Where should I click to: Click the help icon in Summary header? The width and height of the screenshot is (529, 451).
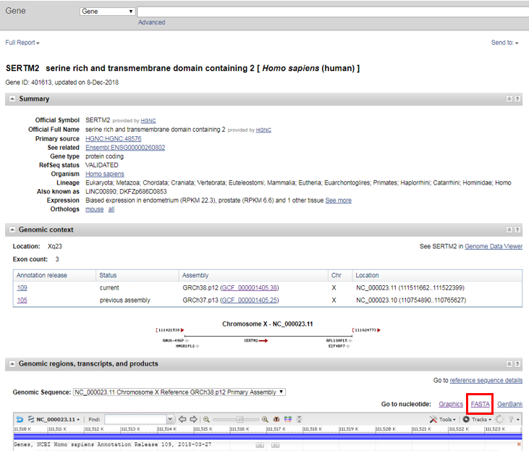point(517,98)
